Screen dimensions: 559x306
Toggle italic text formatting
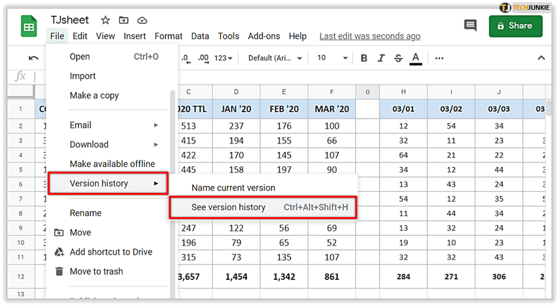click(x=381, y=58)
